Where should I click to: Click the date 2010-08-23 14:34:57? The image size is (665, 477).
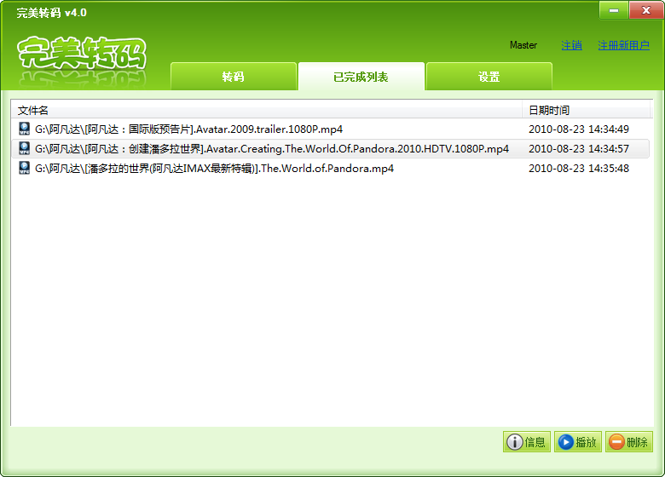pyautogui.click(x=579, y=149)
